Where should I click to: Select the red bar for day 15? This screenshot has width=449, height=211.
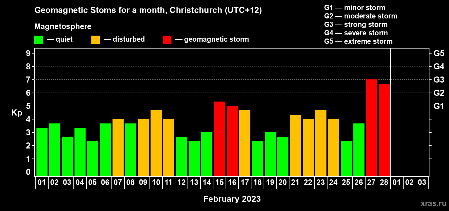pos(219,139)
